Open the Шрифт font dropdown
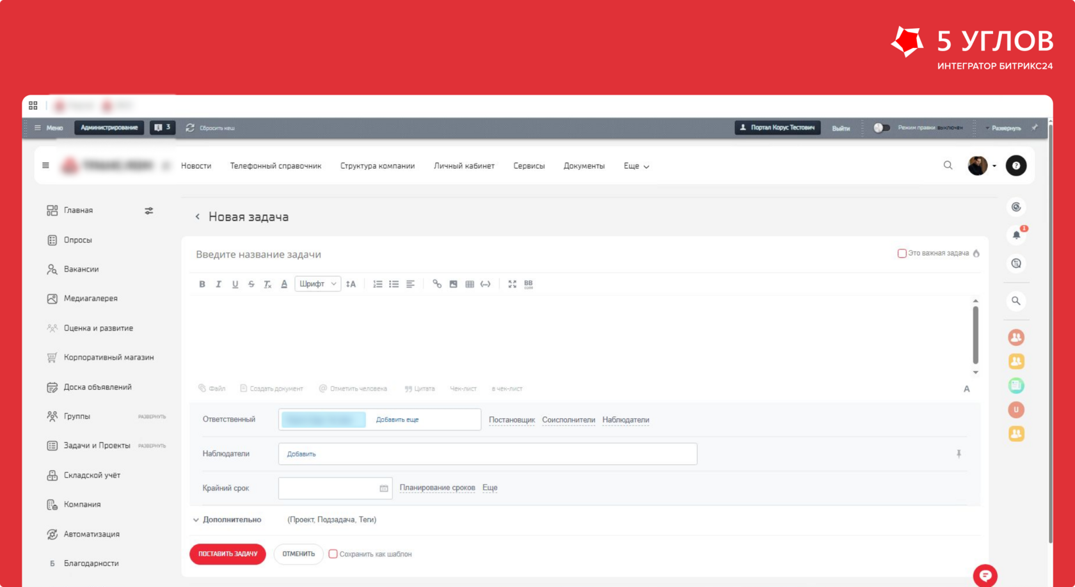The image size is (1075, 587). pyautogui.click(x=317, y=284)
